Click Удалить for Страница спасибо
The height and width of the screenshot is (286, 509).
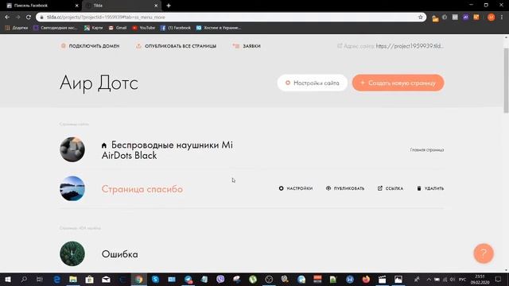click(x=430, y=188)
